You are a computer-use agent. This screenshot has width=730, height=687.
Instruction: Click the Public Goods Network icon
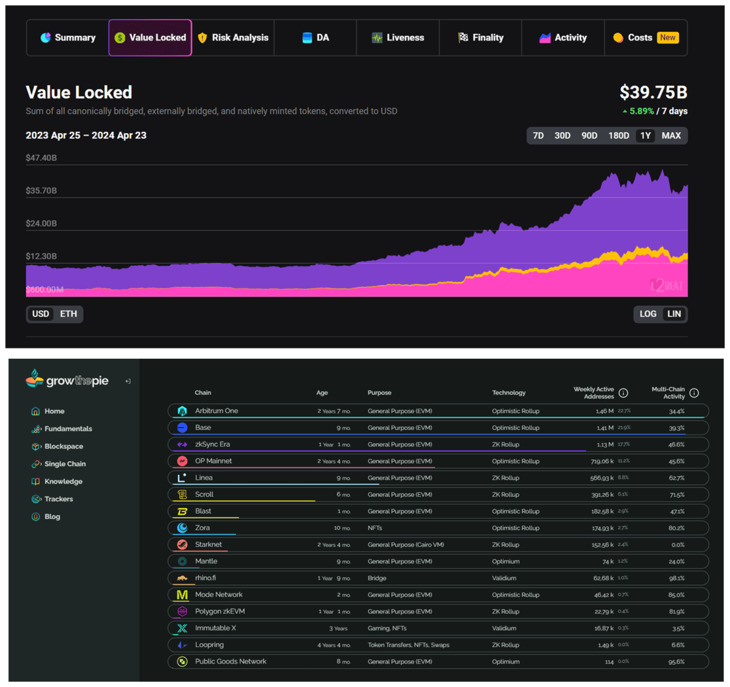click(x=182, y=662)
